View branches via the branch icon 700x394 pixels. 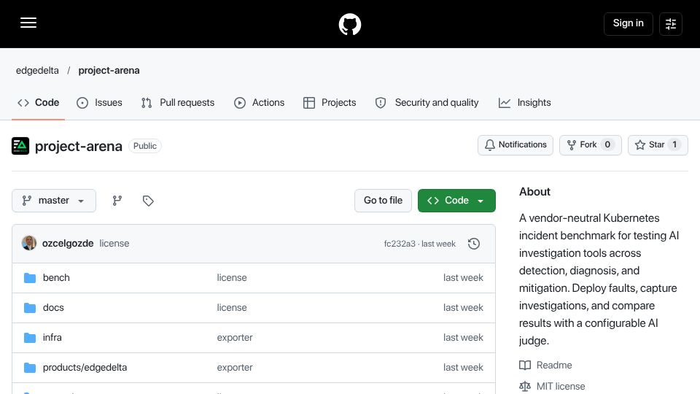coord(117,201)
